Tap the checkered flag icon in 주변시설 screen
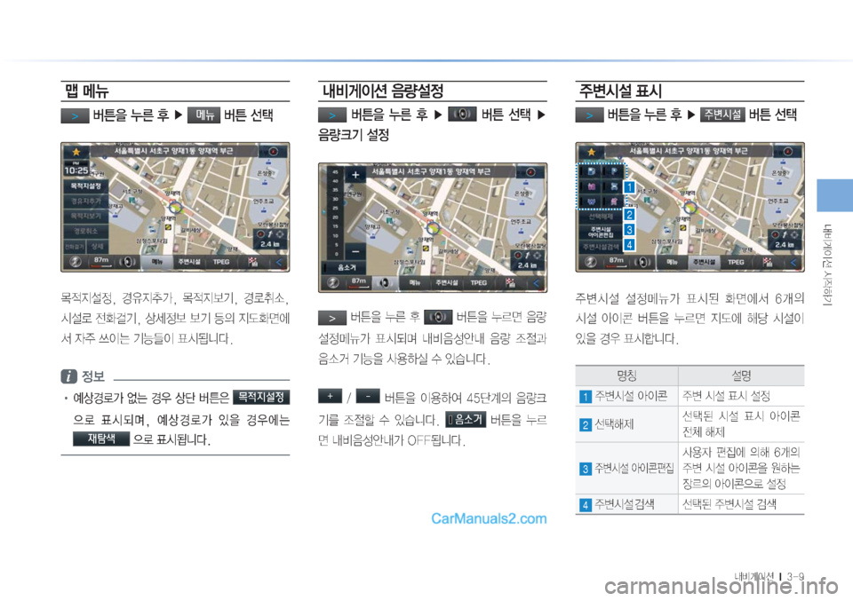The image size is (853, 601). point(768,262)
